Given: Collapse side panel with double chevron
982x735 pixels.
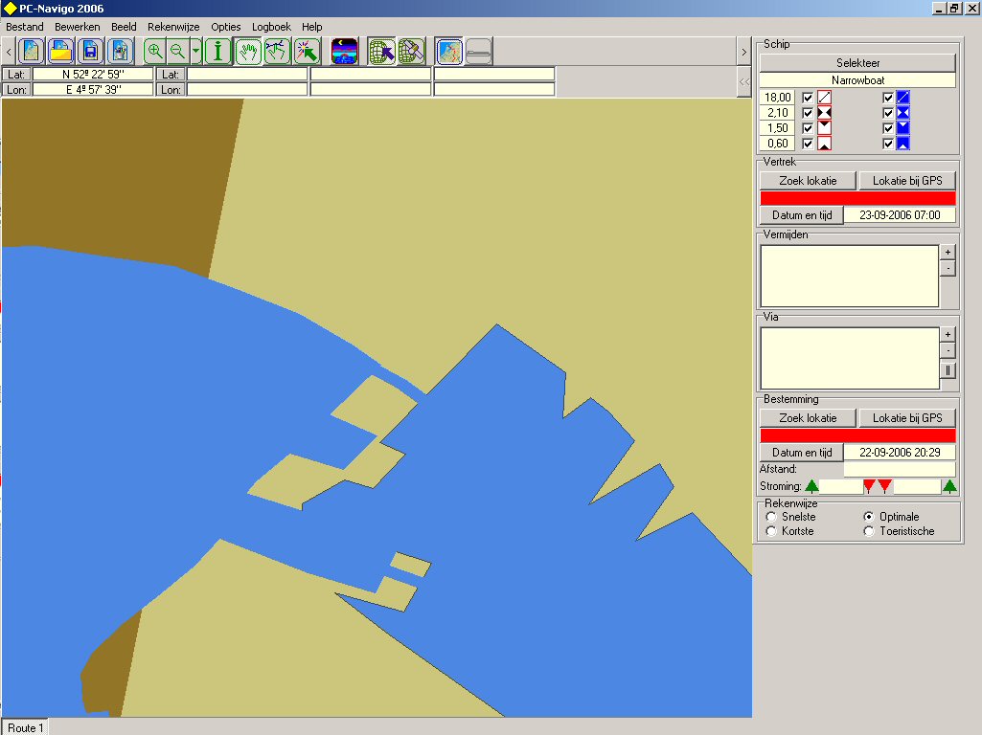Looking at the screenshot, I should [x=743, y=82].
